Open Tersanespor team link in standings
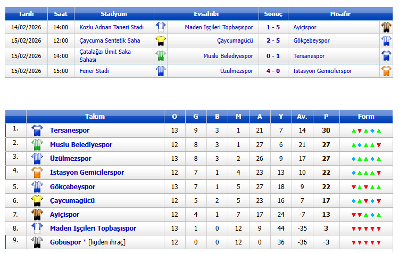This screenshot has height=253, width=399. click(x=70, y=130)
